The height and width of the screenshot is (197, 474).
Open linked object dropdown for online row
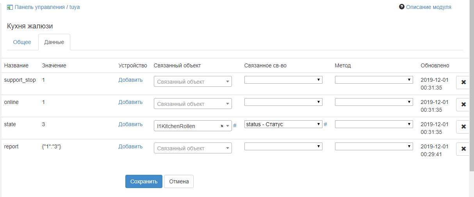click(x=193, y=104)
